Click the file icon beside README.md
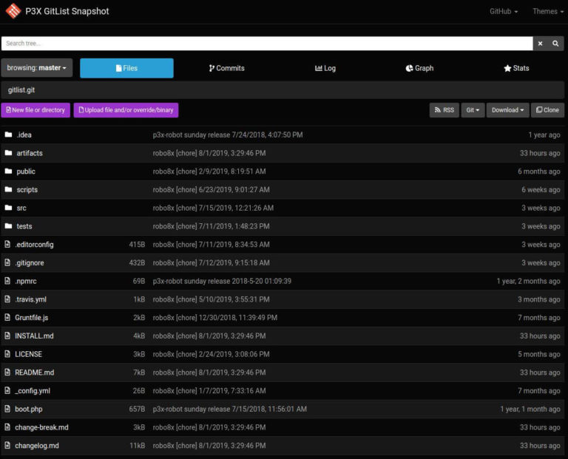This screenshot has height=459, width=568. [7, 372]
